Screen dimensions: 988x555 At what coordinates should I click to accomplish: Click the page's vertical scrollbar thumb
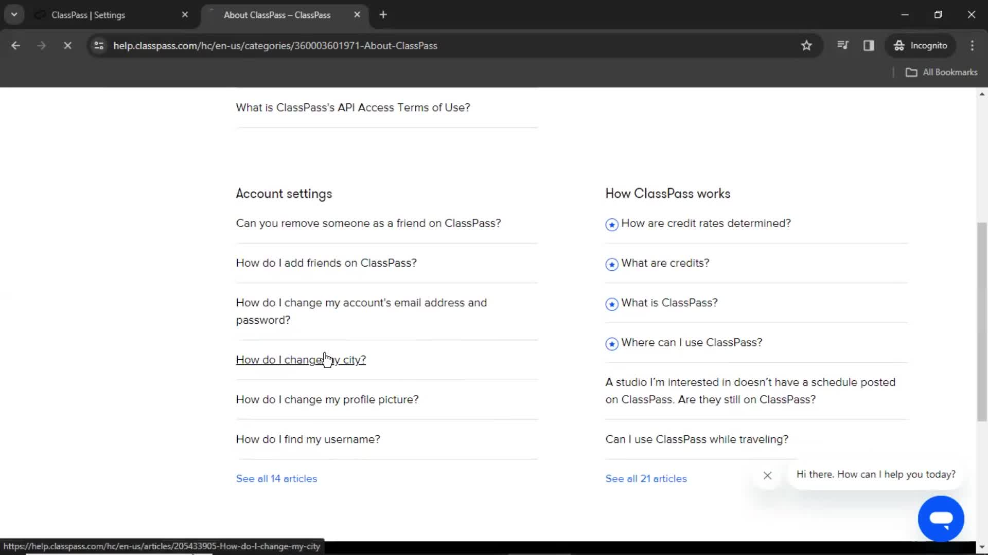coord(982,322)
